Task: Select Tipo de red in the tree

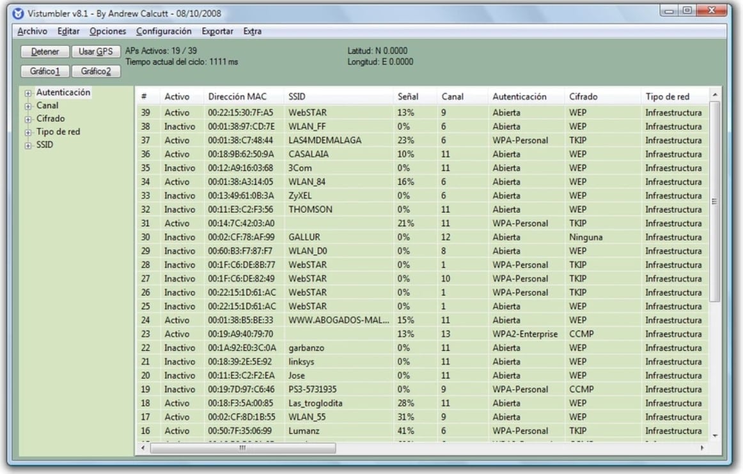Action: 58,132
